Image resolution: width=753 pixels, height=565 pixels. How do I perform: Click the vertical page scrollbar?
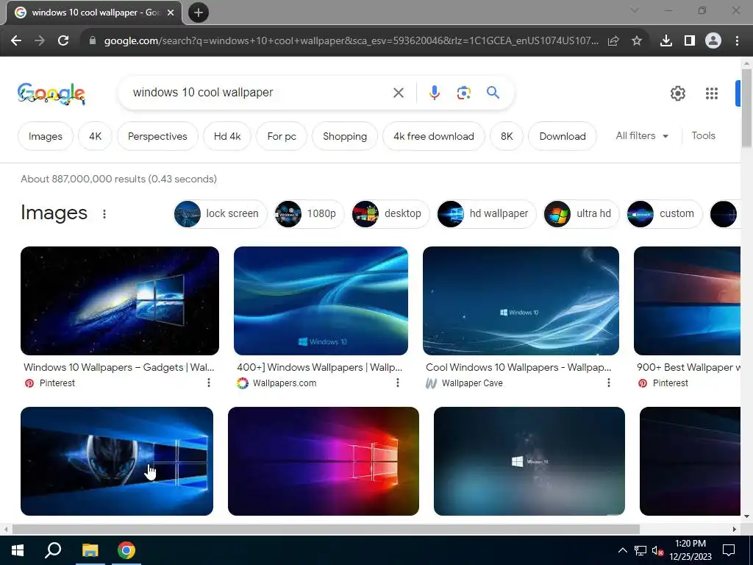point(746,108)
